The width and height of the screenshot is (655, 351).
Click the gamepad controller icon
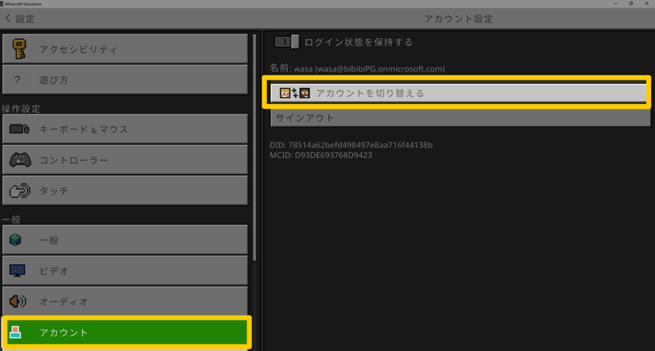19,160
